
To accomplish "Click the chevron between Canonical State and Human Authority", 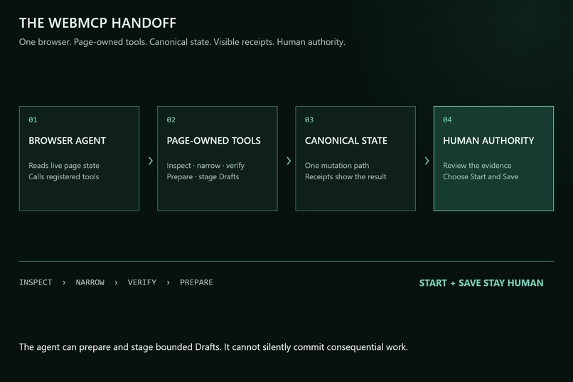I will (427, 161).
